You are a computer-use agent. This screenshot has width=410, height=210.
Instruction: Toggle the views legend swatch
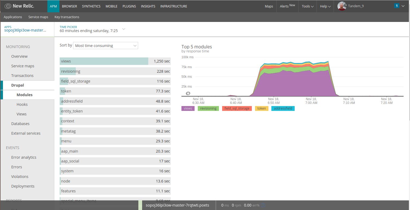(x=188, y=108)
